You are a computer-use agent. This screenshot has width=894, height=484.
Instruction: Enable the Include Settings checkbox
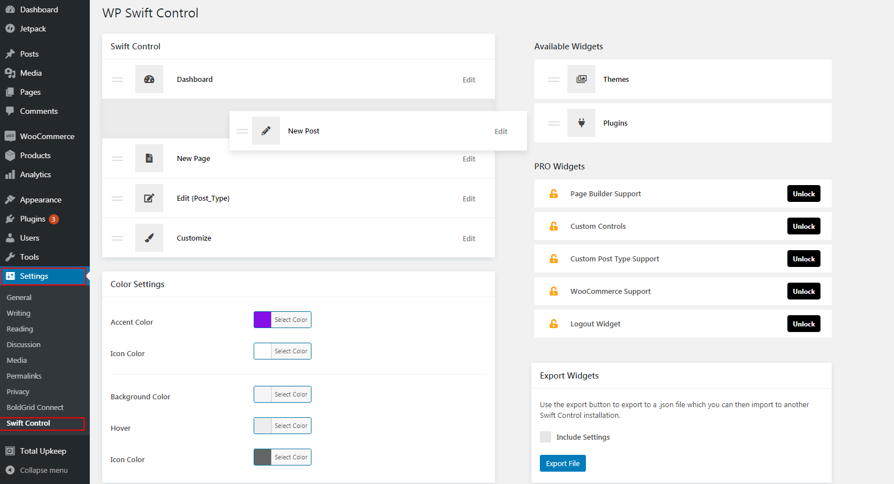pyautogui.click(x=545, y=437)
